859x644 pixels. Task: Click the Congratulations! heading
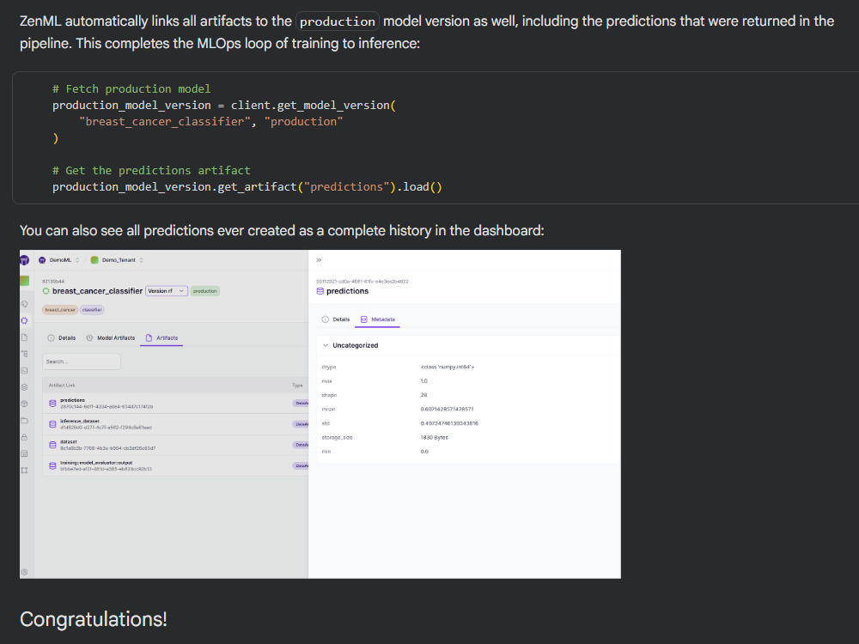[94, 619]
